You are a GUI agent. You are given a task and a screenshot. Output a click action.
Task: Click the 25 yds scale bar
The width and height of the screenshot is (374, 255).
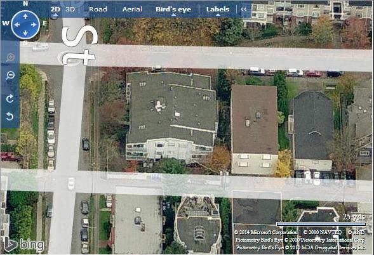point(321,224)
